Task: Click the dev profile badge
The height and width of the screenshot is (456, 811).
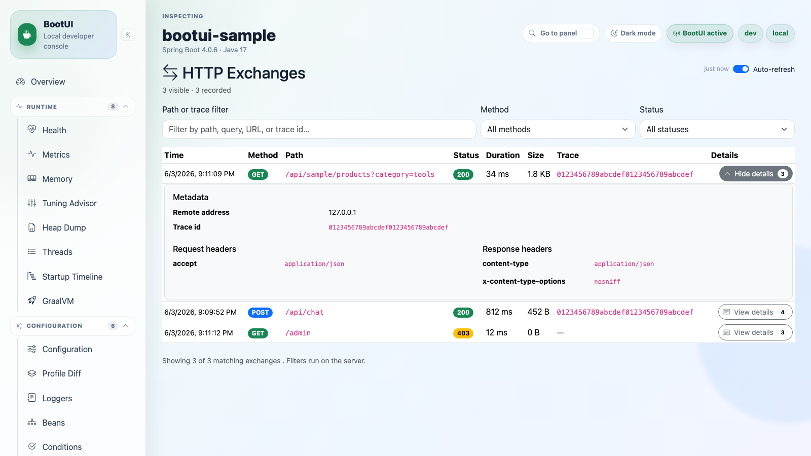Action: tap(750, 33)
